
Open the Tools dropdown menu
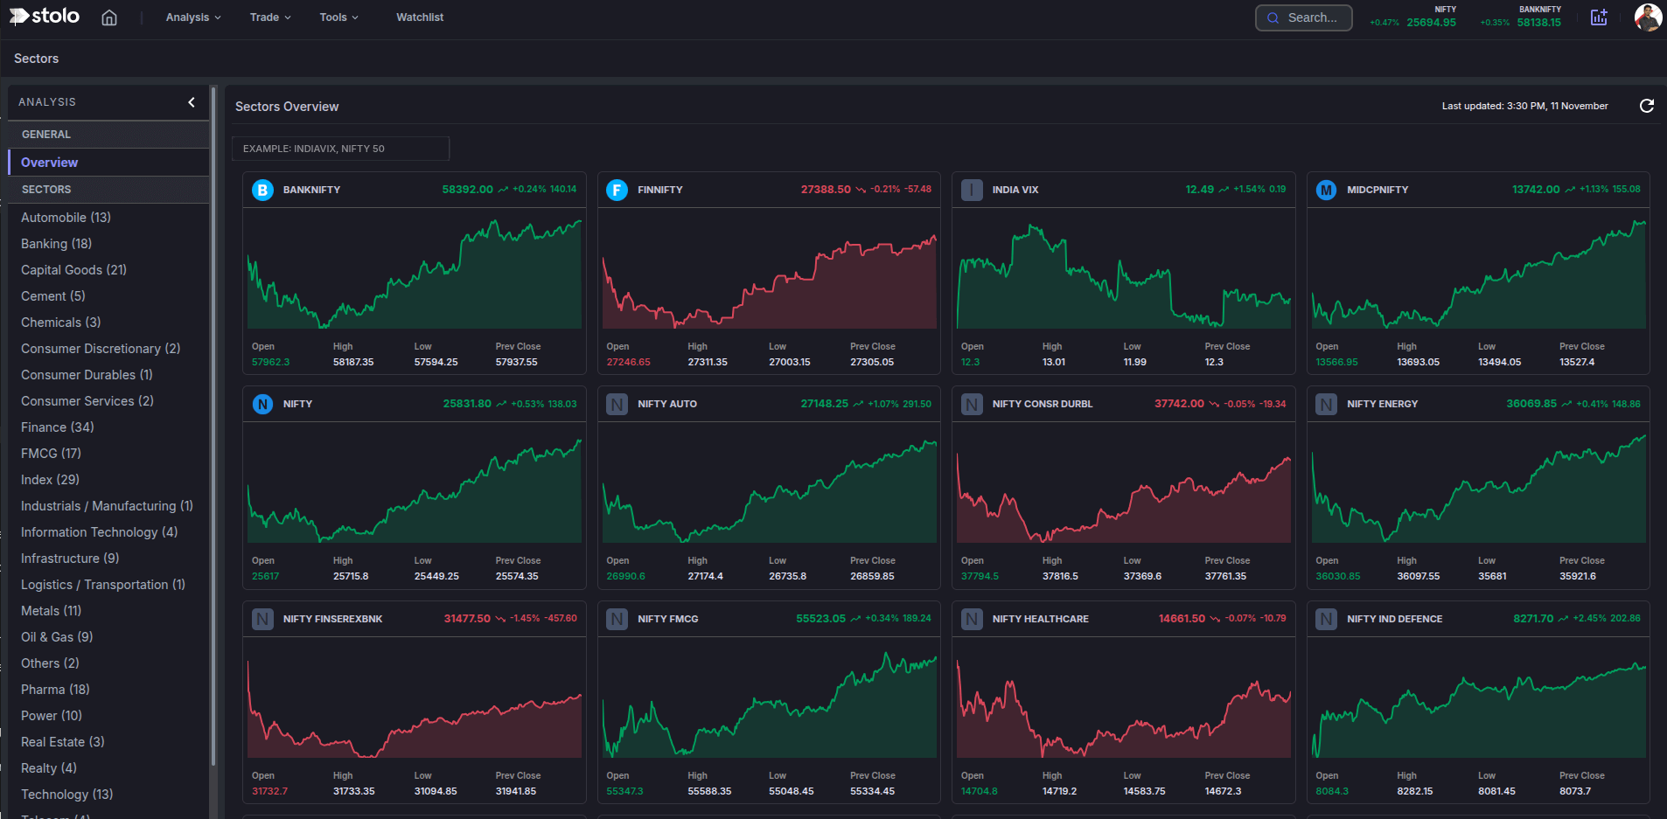tap(338, 17)
